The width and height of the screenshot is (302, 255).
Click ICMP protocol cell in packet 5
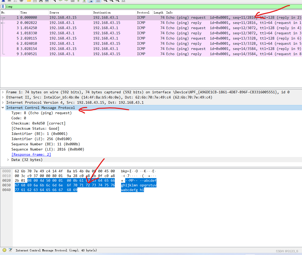[x=141, y=38]
